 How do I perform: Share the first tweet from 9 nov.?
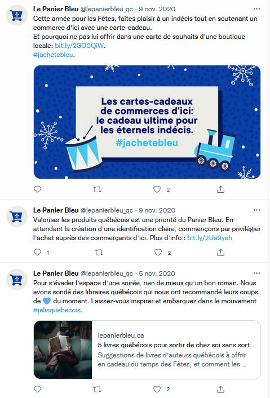220,189
